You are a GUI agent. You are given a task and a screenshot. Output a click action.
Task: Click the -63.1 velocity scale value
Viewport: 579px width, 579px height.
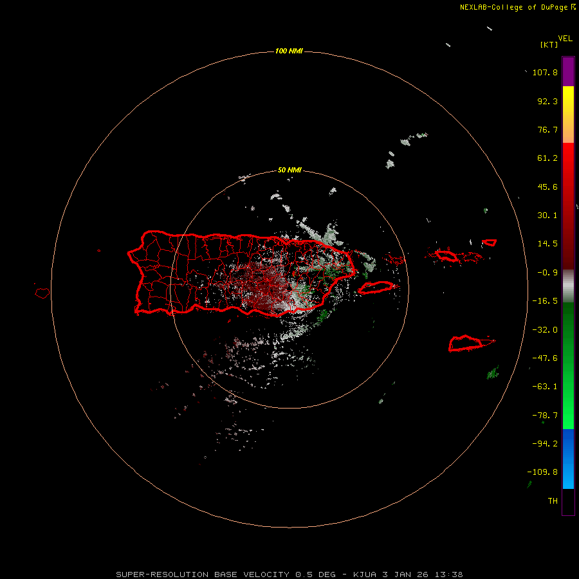pyautogui.click(x=545, y=387)
